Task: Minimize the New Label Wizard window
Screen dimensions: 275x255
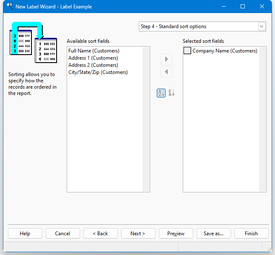Action: [x=224, y=6]
